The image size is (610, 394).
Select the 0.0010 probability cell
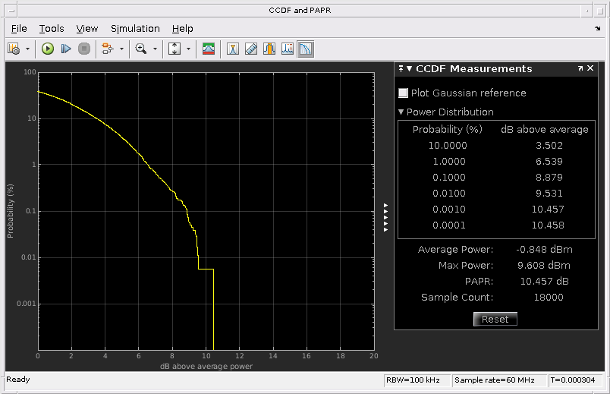[x=449, y=210]
